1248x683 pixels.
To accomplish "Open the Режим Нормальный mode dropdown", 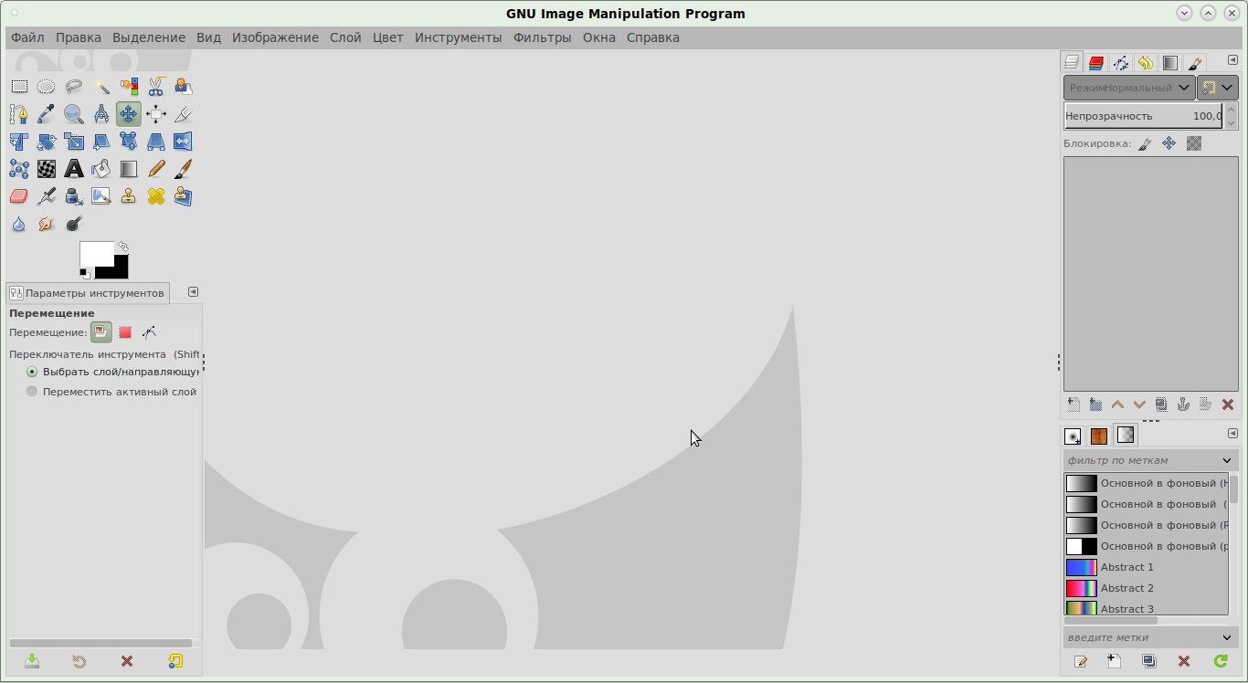I will (x=1129, y=88).
